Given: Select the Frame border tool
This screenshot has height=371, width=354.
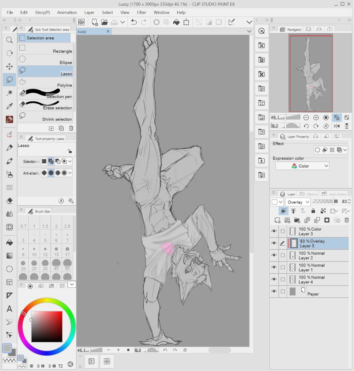Looking at the screenshot, I should click(x=10, y=282).
